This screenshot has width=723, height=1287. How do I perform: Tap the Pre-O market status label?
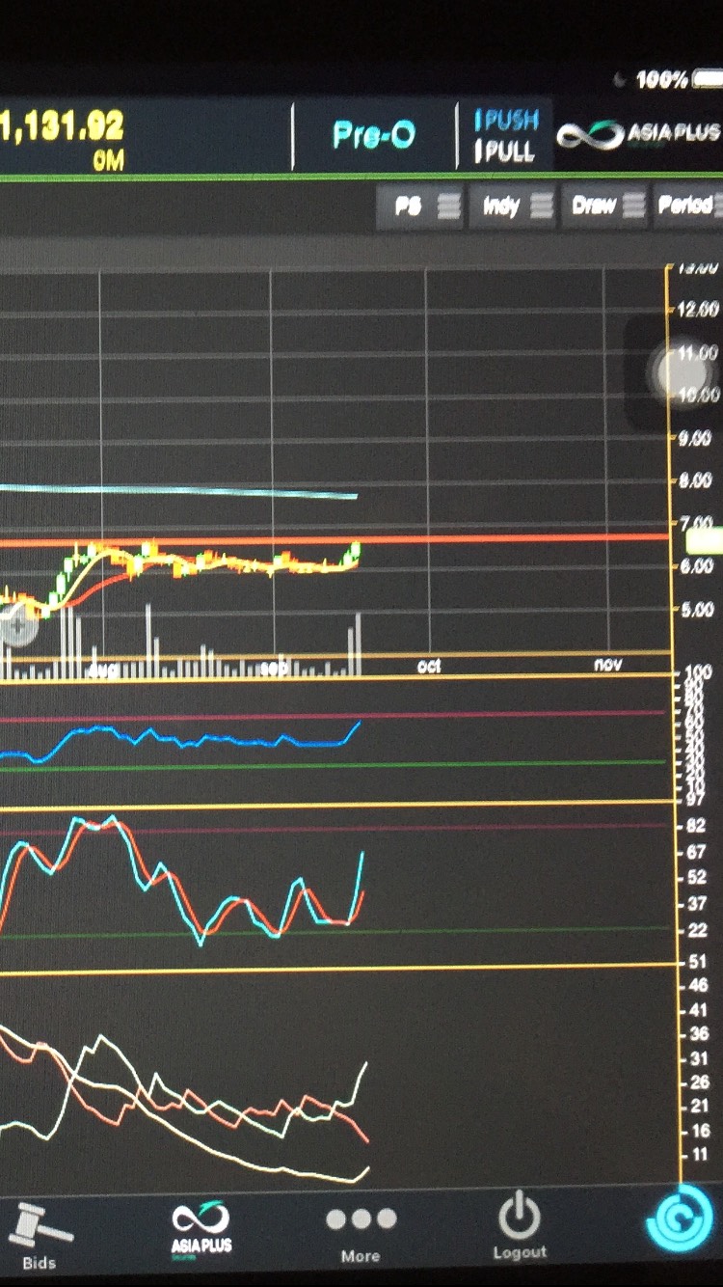coord(374,135)
